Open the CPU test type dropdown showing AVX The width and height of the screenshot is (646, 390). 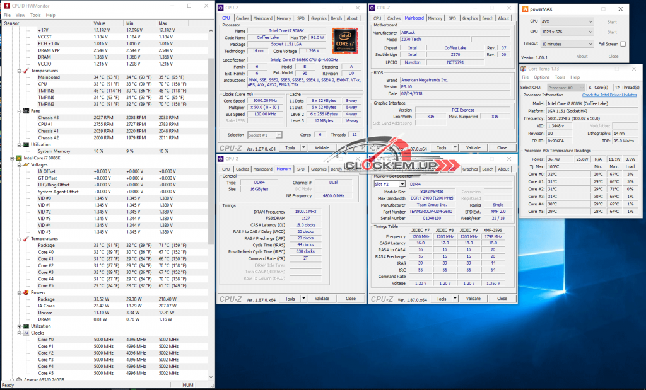click(567, 21)
